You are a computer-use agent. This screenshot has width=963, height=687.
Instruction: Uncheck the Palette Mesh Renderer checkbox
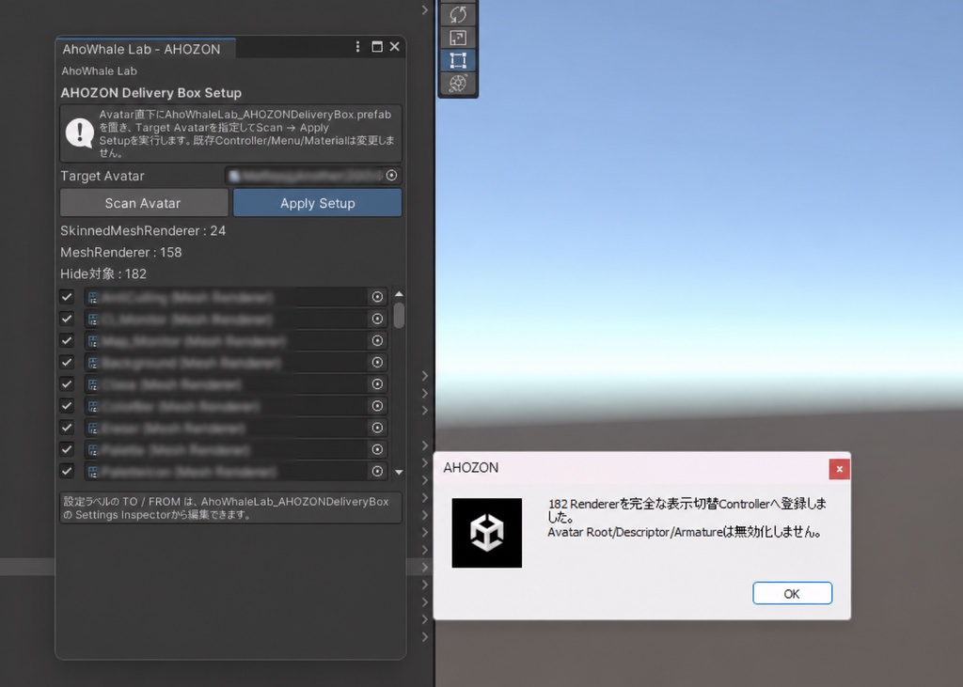click(67, 449)
